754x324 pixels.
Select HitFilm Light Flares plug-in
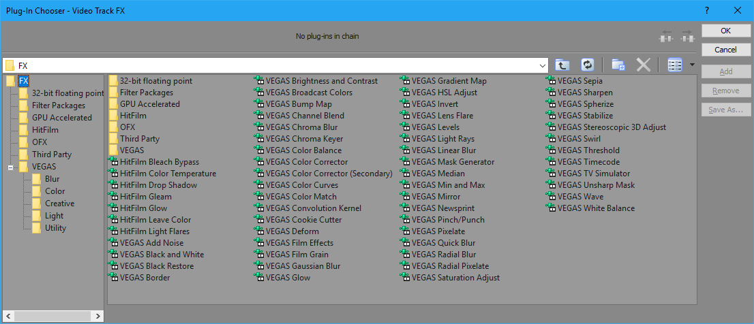[149, 231]
